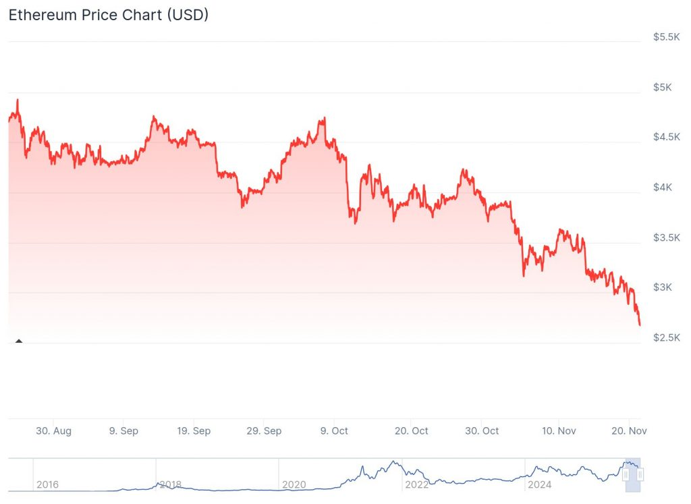Click the Ethereum Price Chart (USD) title

108,15
